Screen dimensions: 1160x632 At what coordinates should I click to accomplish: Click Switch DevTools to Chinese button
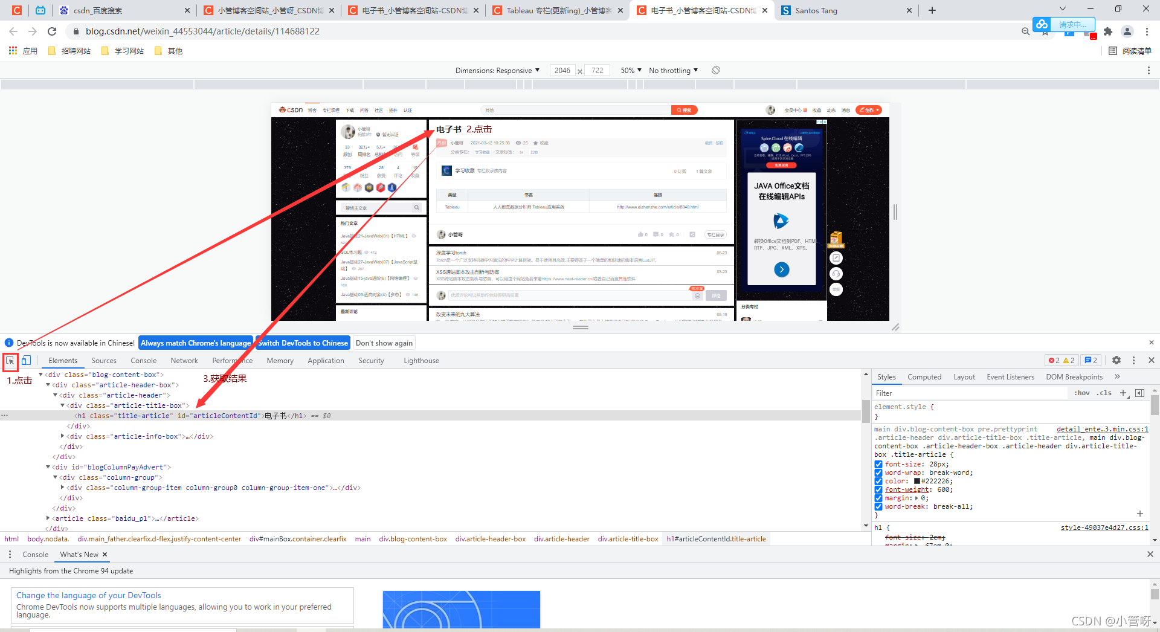pos(303,343)
